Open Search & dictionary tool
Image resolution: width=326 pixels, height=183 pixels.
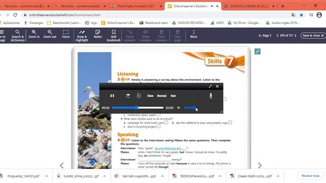click(18, 36)
